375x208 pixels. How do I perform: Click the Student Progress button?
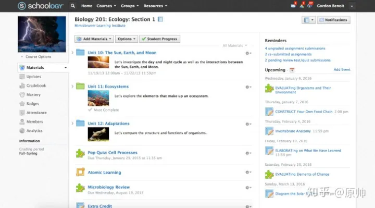pyautogui.click(x=159, y=39)
